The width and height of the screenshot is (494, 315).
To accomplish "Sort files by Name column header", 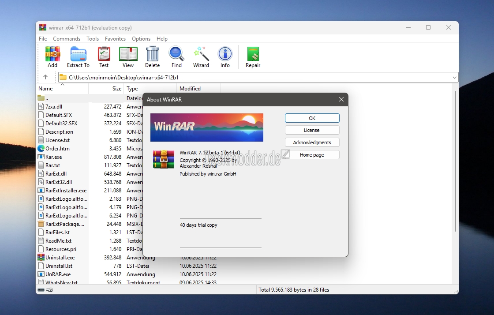I will tap(63, 89).
